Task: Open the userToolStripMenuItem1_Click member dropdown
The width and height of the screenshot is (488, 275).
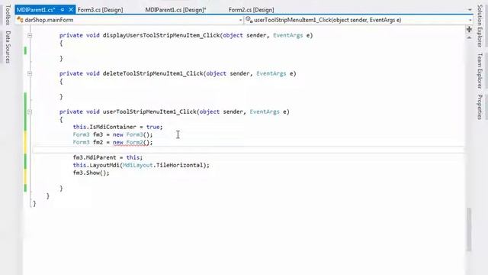Action: click(470, 20)
